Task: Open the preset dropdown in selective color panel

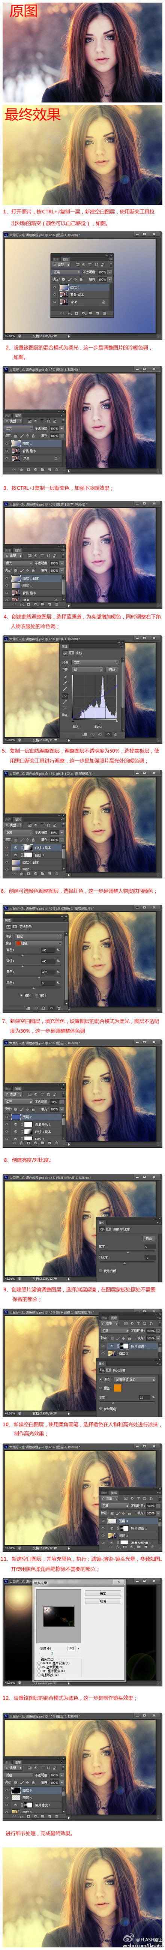Action: [x=39, y=936]
